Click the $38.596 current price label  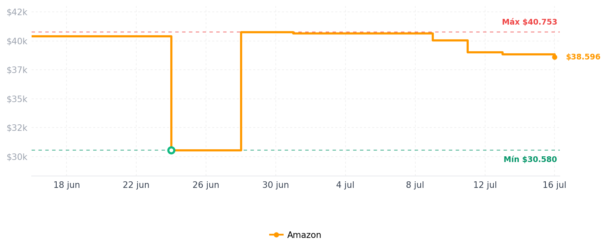[x=583, y=57]
